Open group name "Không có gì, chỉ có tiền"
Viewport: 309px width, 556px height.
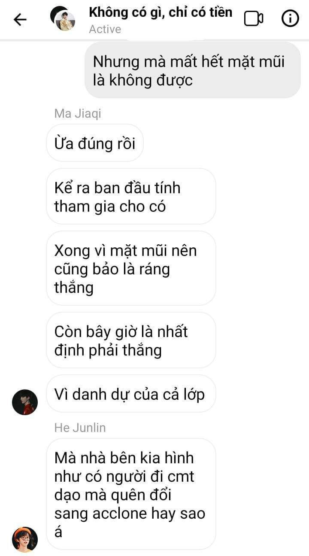(x=161, y=12)
